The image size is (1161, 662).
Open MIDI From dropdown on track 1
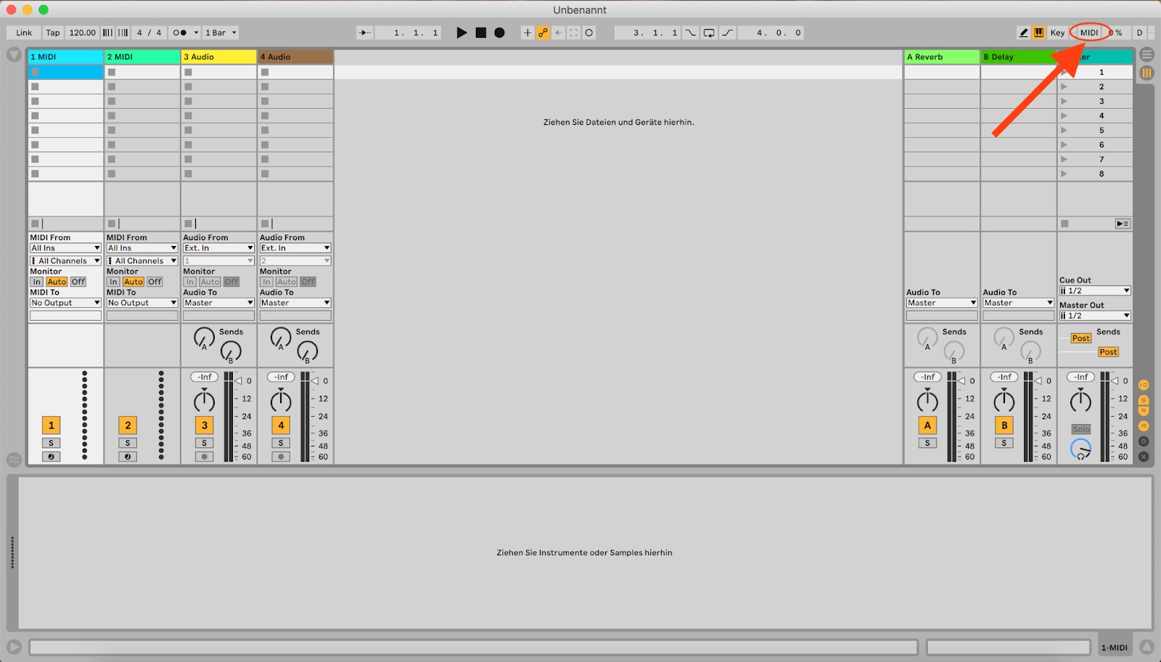pyautogui.click(x=65, y=248)
